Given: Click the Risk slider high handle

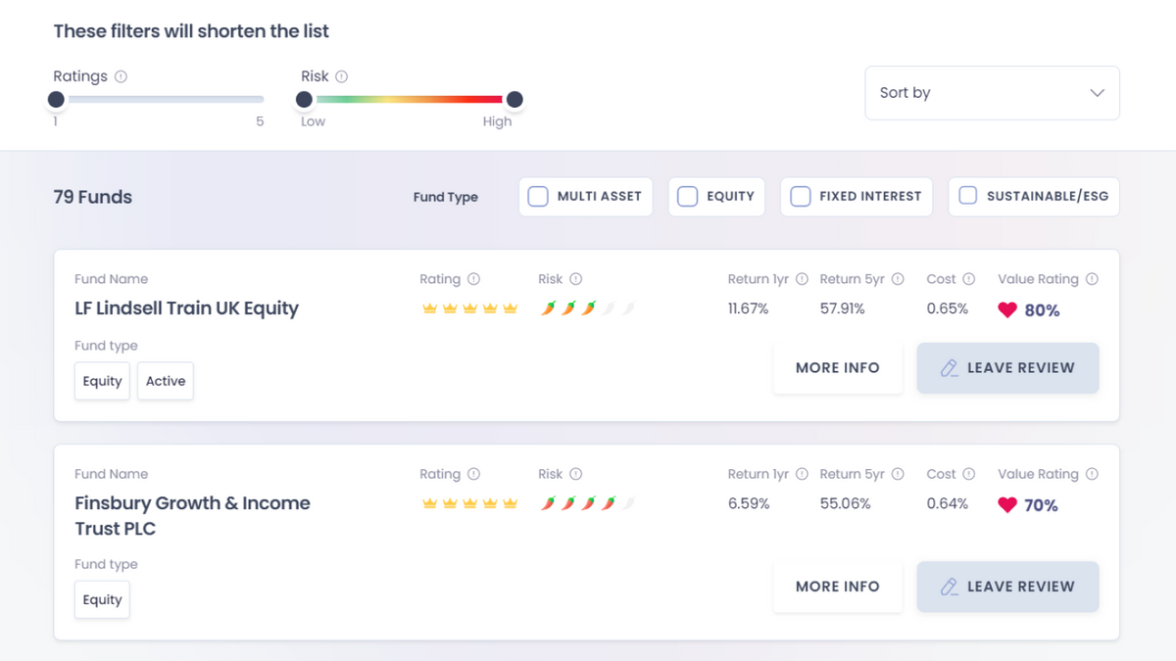Looking at the screenshot, I should point(514,99).
